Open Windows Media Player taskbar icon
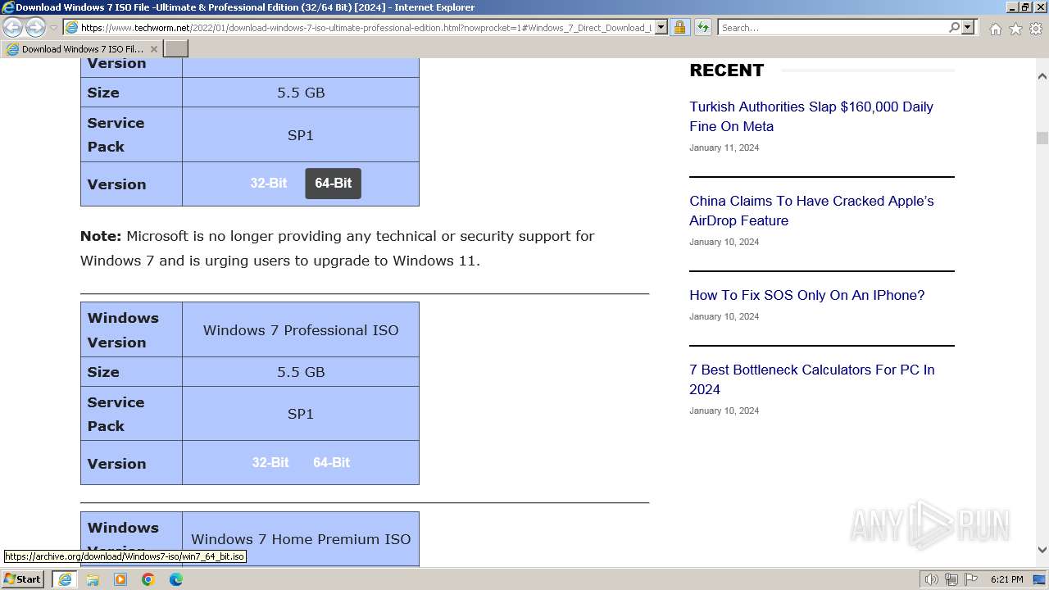 click(120, 579)
